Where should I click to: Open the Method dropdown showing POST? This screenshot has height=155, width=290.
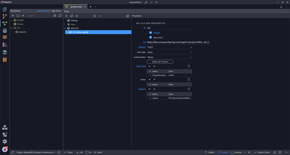[x=169, y=47]
